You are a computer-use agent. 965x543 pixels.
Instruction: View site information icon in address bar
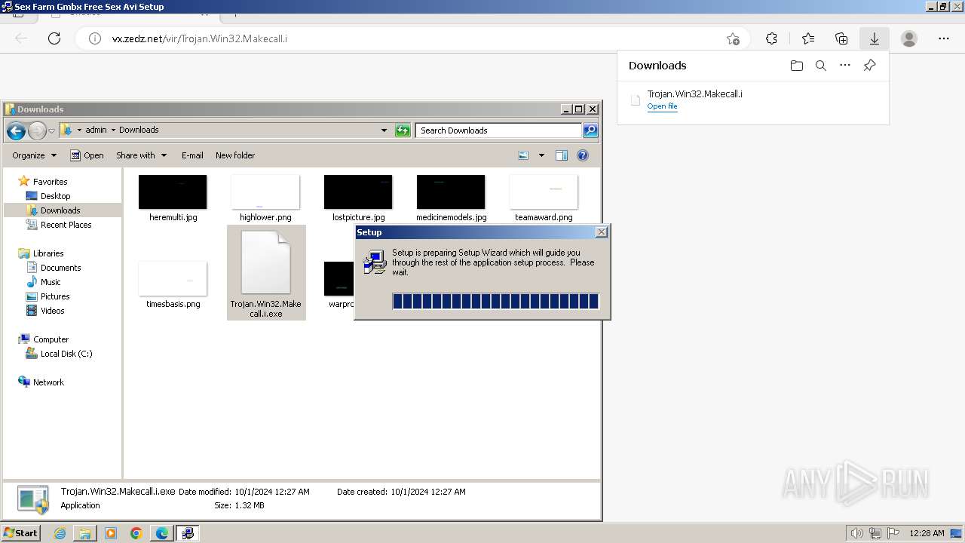point(95,38)
